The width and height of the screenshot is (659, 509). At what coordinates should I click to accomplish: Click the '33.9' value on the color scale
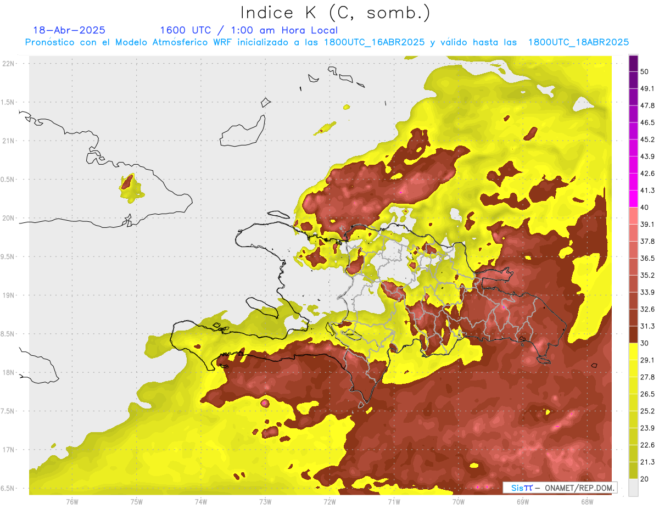pyautogui.click(x=647, y=292)
